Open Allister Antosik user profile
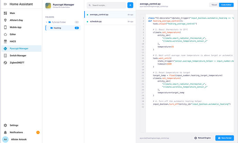This screenshot has width=238, height=143. (x=21, y=139)
